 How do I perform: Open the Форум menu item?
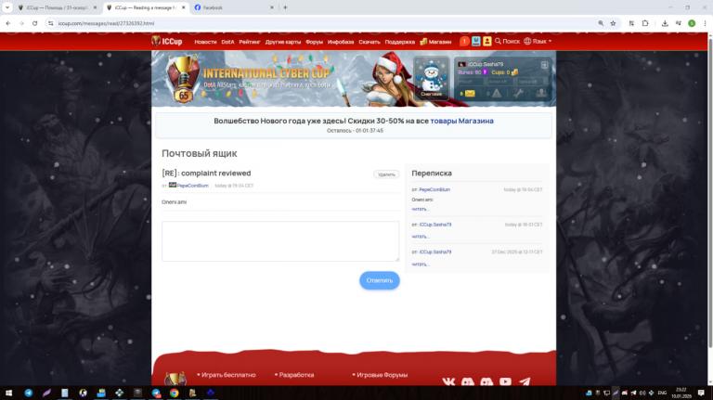[x=314, y=42]
